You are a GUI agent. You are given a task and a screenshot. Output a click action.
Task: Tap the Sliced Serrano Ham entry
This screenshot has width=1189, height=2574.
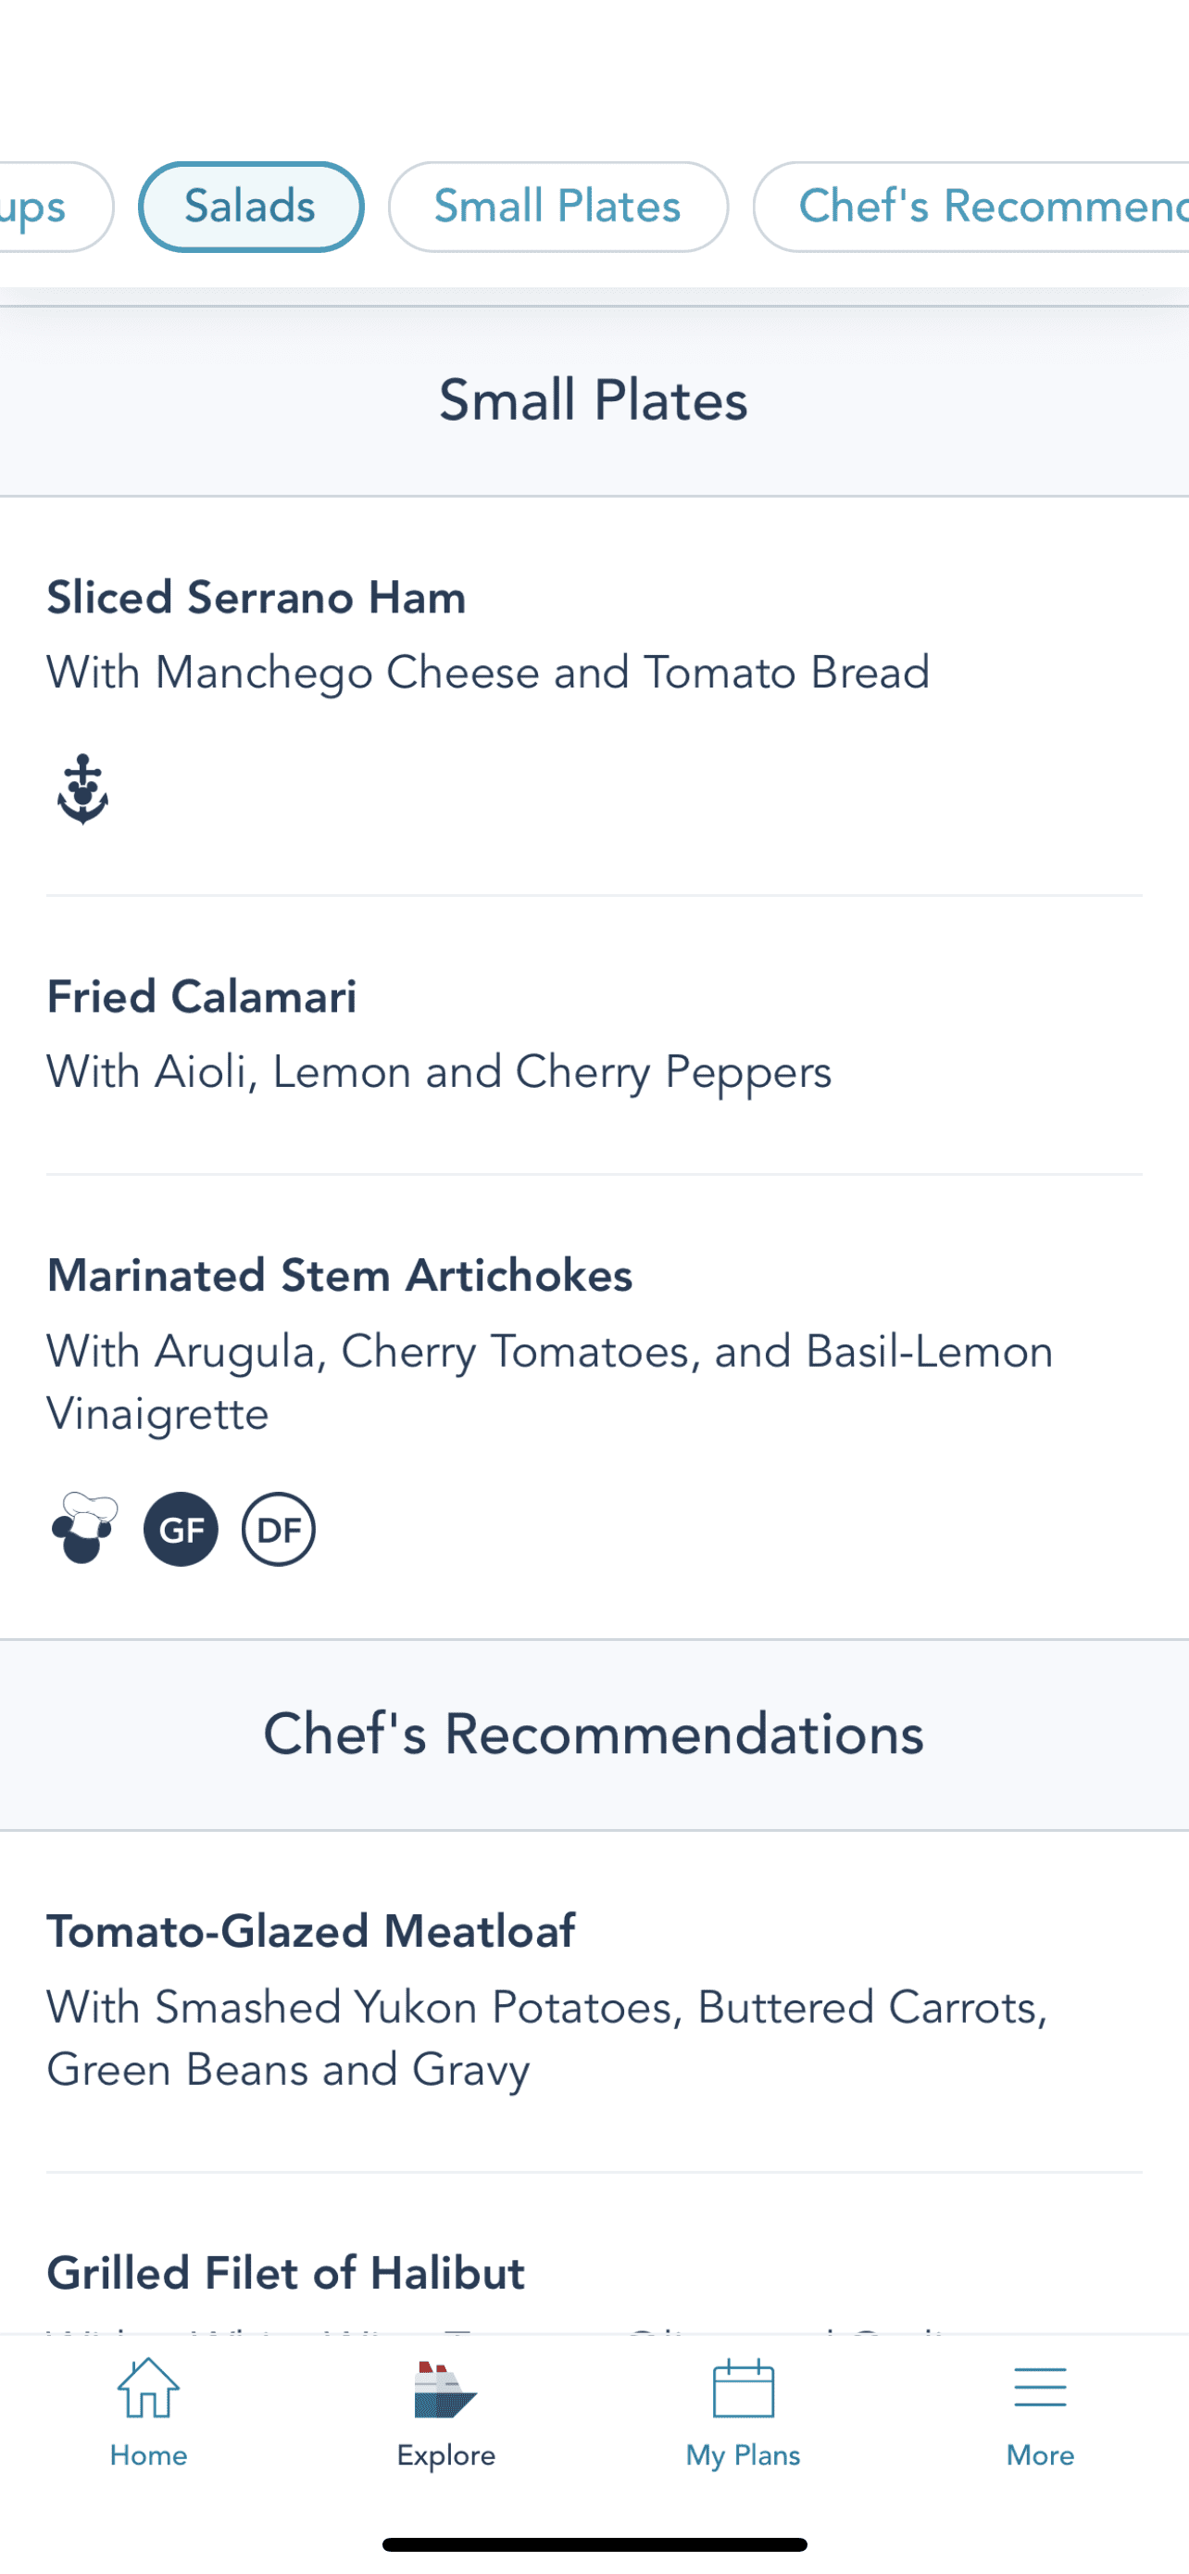pos(256,597)
